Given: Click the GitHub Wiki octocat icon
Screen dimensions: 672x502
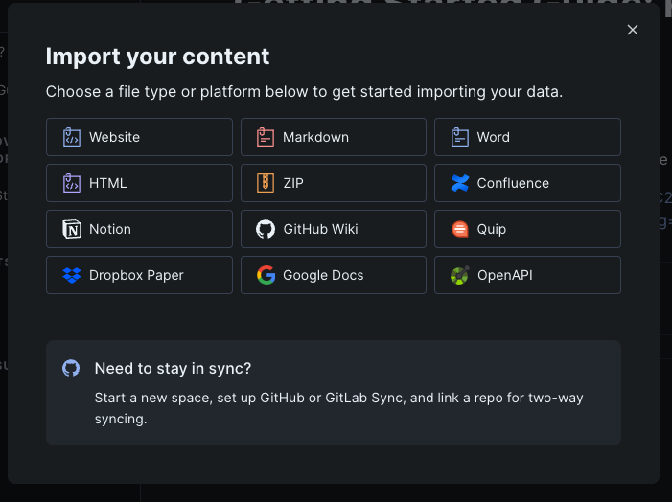Looking at the screenshot, I should [x=266, y=229].
